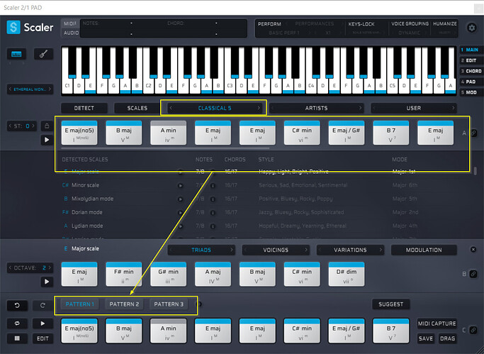
Task: Select the A Lydian mode row
Action: click(240, 226)
